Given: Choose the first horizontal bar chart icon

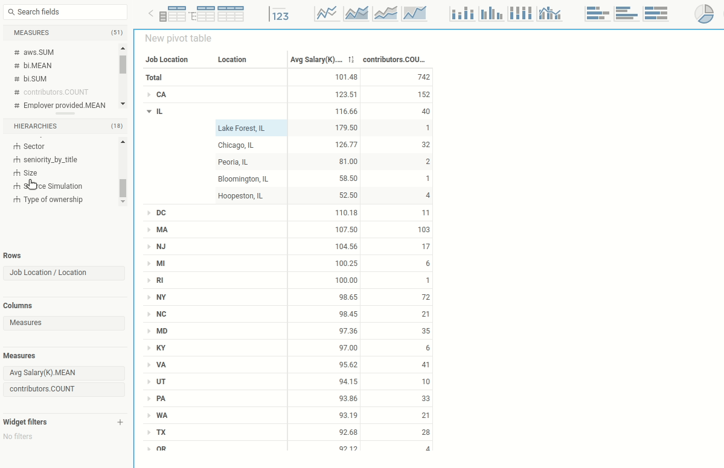Looking at the screenshot, I should [597, 13].
